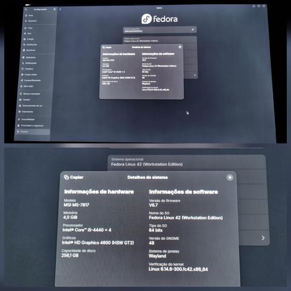The width and height of the screenshot is (291, 291).
Task: Expand the chevron row in the enlarged view
Action: point(263,238)
